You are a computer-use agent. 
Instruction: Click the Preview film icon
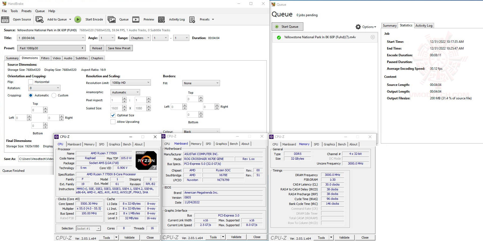click(x=136, y=19)
